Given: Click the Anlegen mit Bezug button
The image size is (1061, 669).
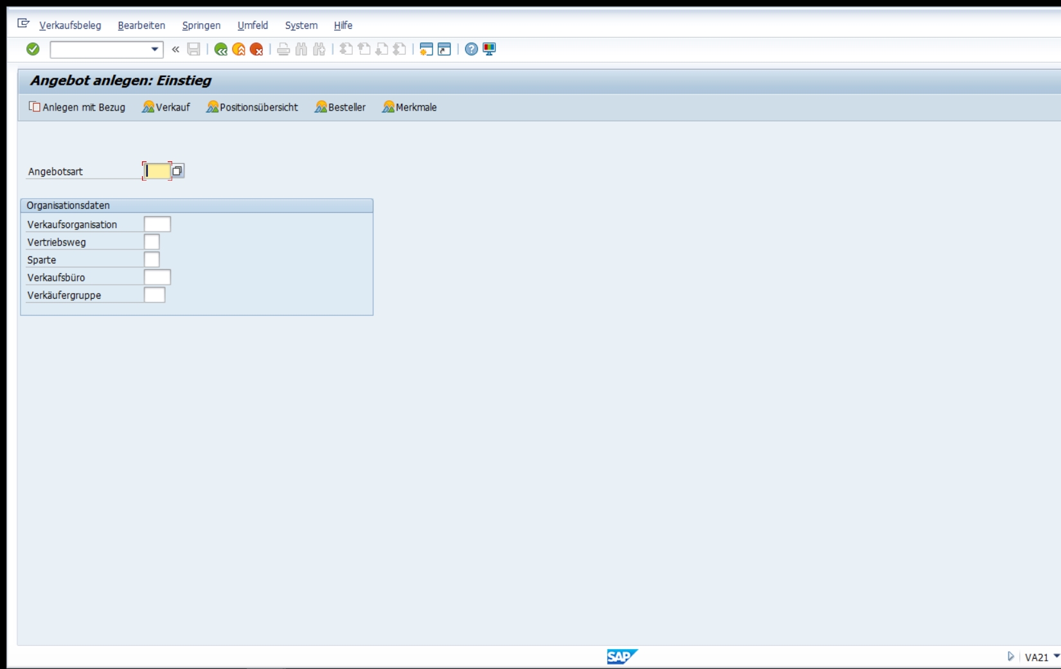Looking at the screenshot, I should 77,107.
